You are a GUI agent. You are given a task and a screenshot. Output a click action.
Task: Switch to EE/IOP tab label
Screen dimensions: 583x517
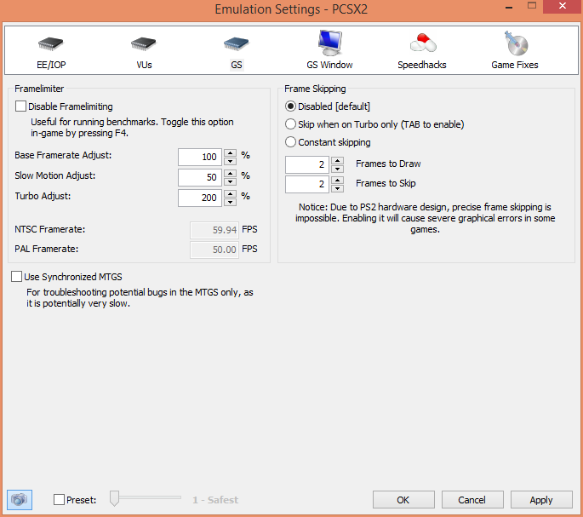click(x=51, y=65)
